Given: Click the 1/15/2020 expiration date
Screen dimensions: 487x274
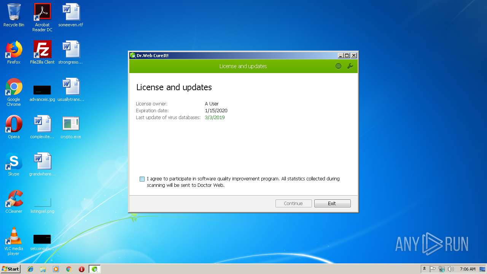Looking at the screenshot, I should pos(216,111).
